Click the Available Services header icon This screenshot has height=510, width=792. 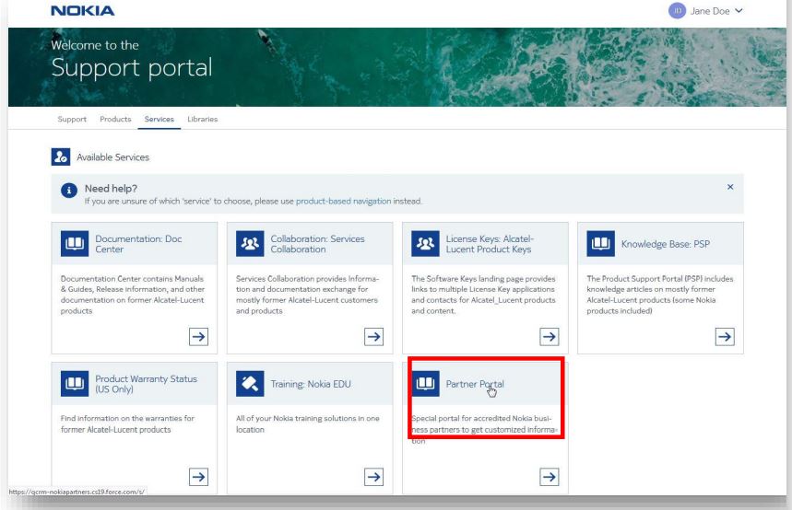pos(60,156)
